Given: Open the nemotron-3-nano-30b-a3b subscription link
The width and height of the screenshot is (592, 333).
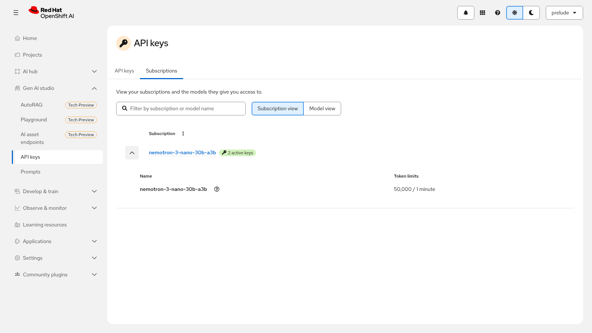Looking at the screenshot, I should point(182,152).
